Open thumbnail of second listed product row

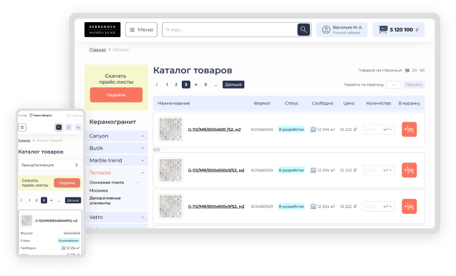[x=170, y=170]
